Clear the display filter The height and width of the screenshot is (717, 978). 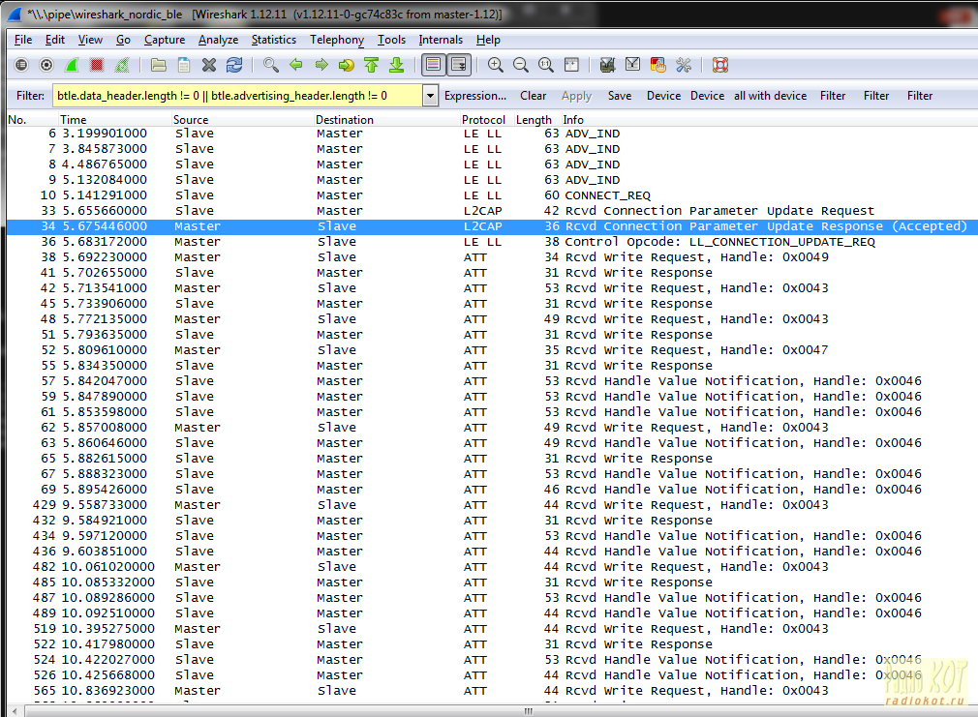point(533,96)
